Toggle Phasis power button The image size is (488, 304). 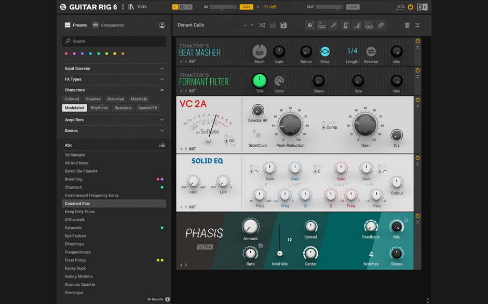[418, 216]
